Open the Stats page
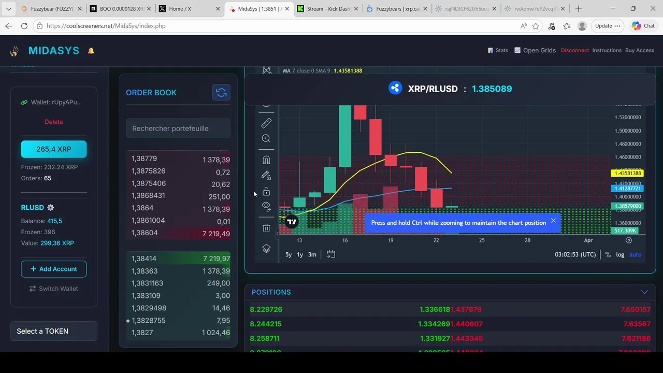 click(x=498, y=50)
